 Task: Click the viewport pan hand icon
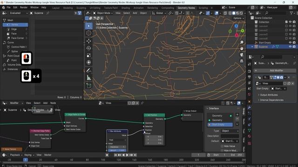pyautogui.click(x=242, y=48)
